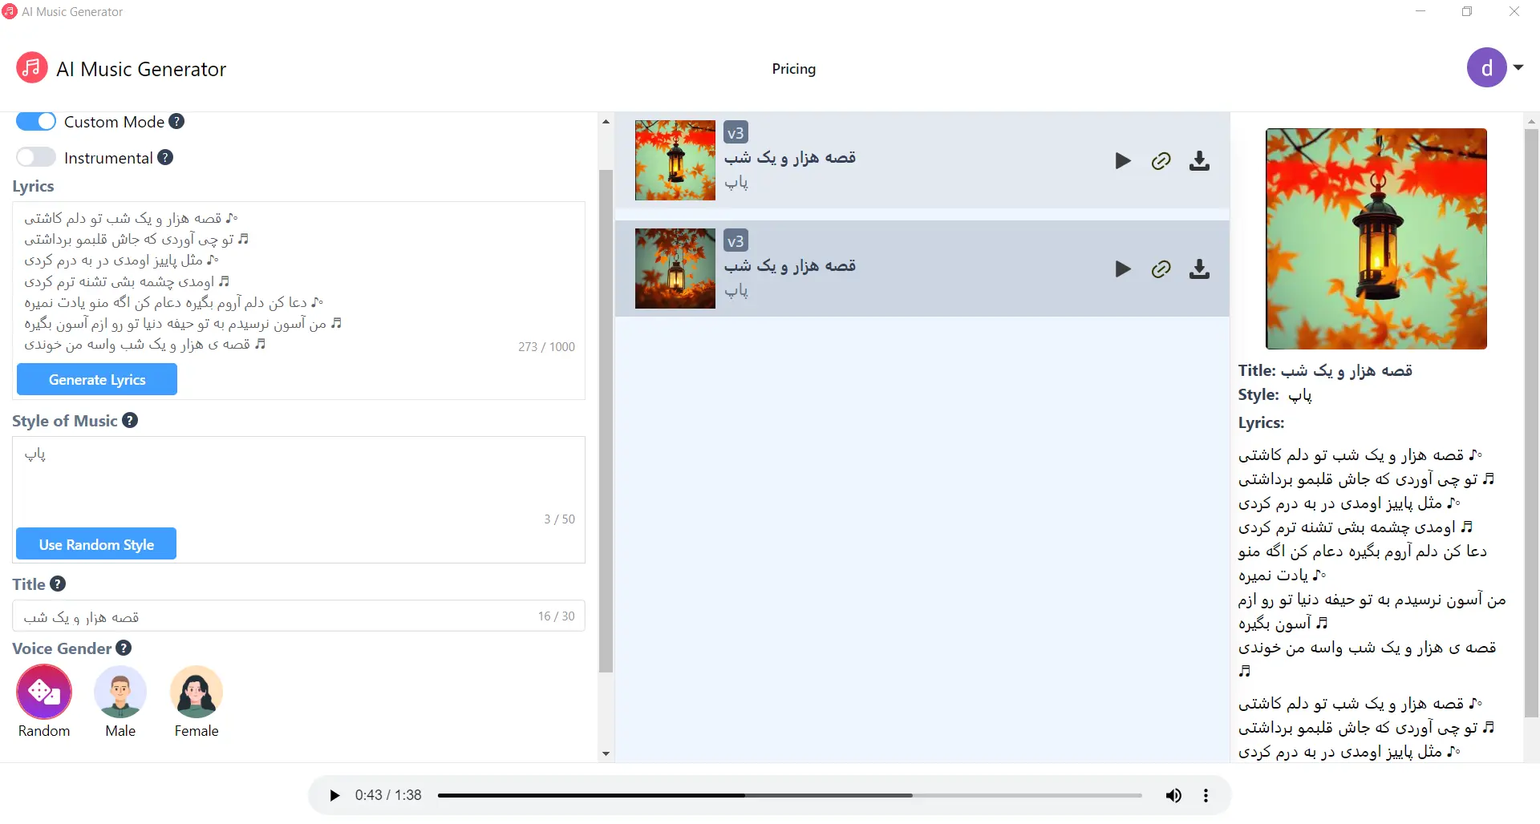The height and width of the screenshot is (824, 1540).
Task: Click the large lantern cover art
Action: 1376,239
